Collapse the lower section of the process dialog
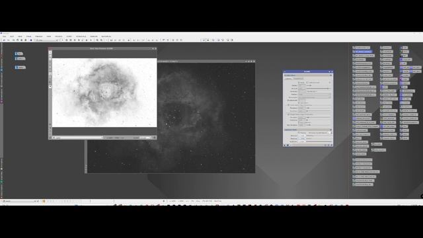Viewport: 423px width, 238px height. coord(331,130)
